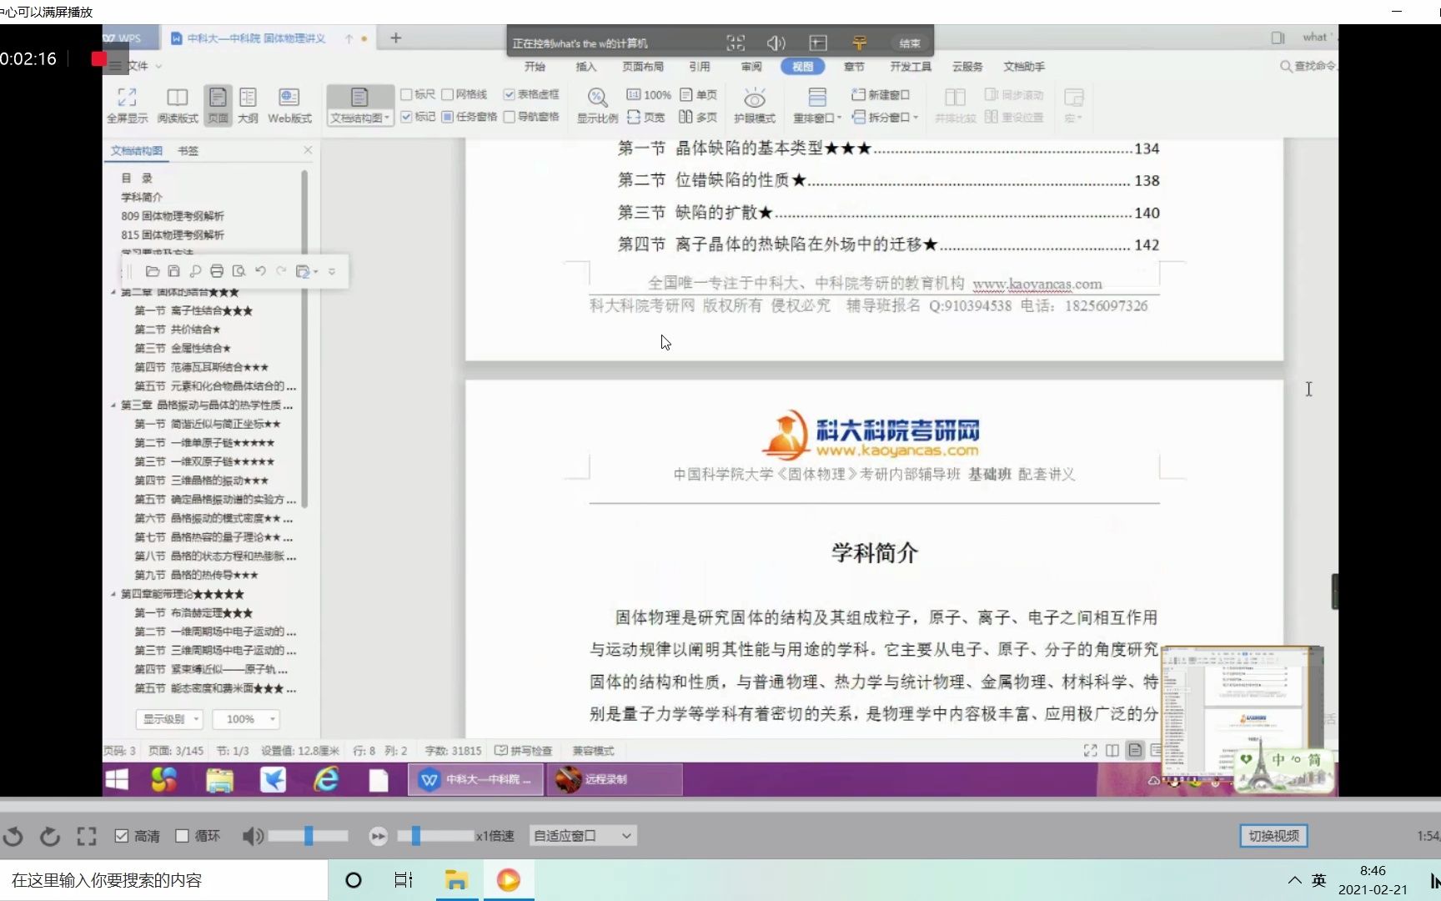Switch to the 书签 bookmarks pane tab
Image resolution: width=1441 pixels, height=901 pixels.
[188, 151]
